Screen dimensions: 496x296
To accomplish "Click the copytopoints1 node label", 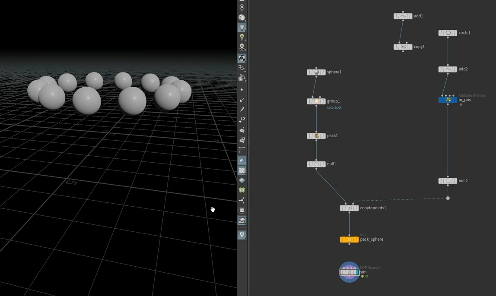I will tap(373, 208).
